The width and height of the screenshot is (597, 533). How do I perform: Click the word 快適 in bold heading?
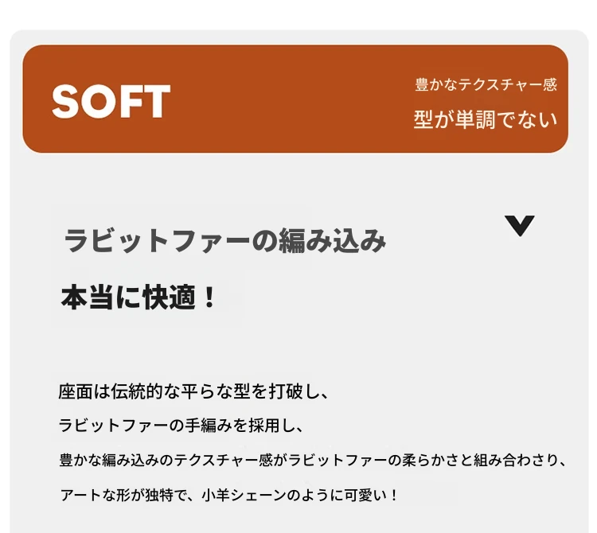[169, 297]
